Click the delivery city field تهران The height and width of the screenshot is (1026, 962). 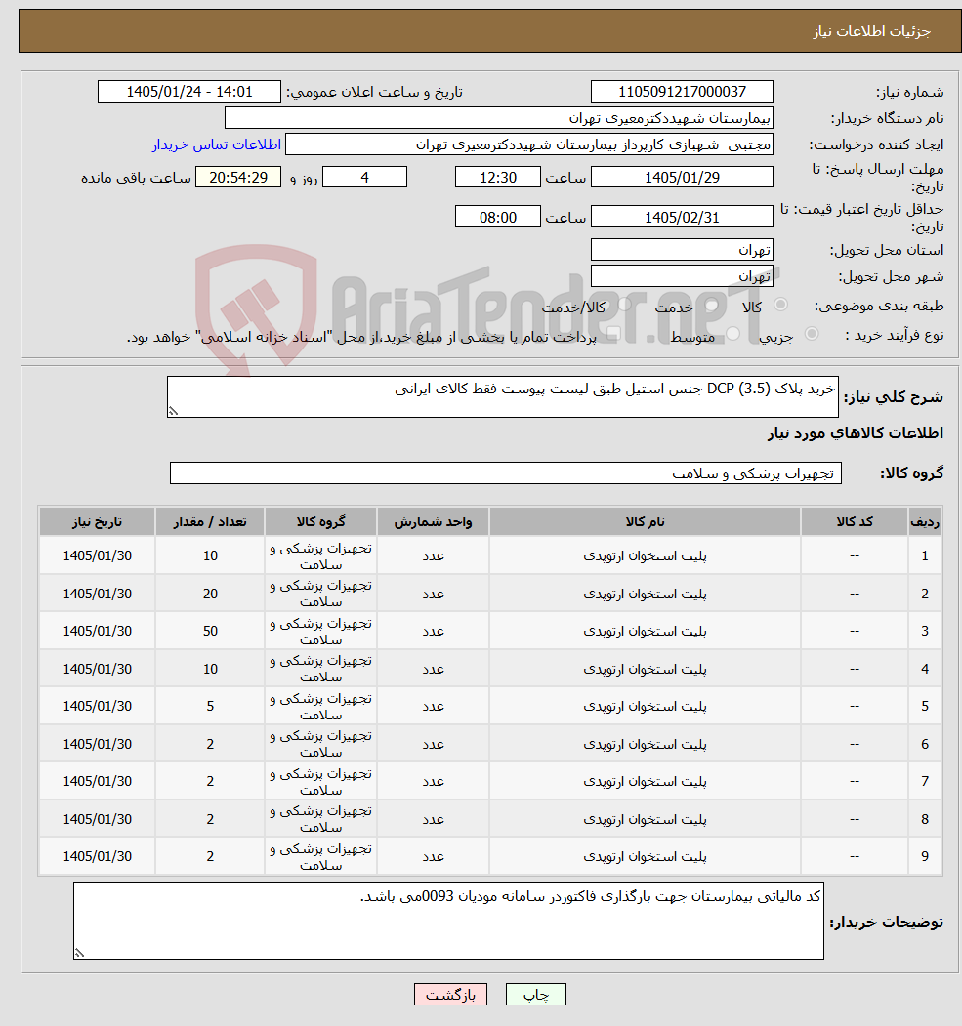pos(682,276)
